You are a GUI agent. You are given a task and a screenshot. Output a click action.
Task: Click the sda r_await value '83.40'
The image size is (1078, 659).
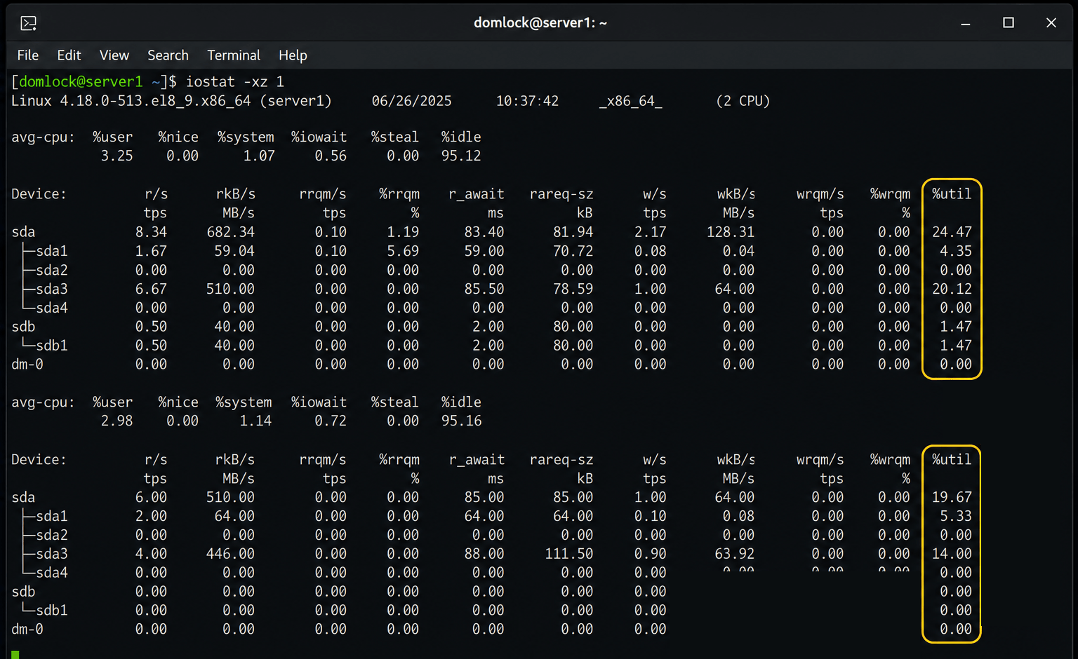pyautogui.click(x=484, y=232)
